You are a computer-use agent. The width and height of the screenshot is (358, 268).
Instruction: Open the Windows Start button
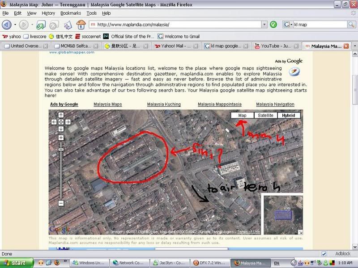coord(17,263)
